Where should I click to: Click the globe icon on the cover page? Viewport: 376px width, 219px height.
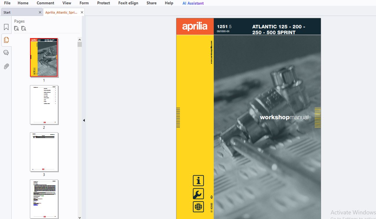coord(198,207)
